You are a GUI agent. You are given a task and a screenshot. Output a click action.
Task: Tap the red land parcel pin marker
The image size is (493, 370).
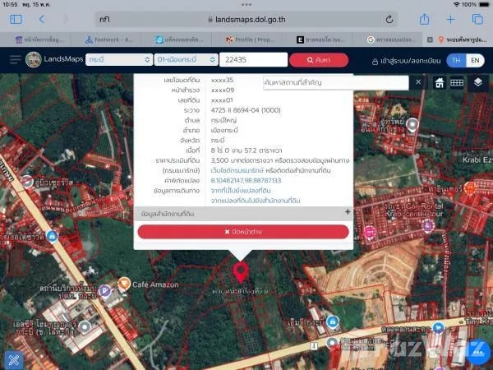click(x=241, y=272)
